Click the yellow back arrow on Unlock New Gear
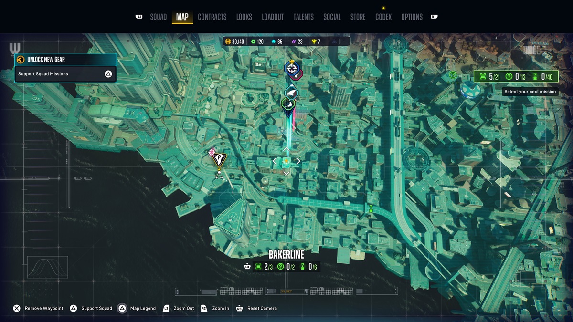The width and height of the screenshot is (573, 322). coord(21,60)
